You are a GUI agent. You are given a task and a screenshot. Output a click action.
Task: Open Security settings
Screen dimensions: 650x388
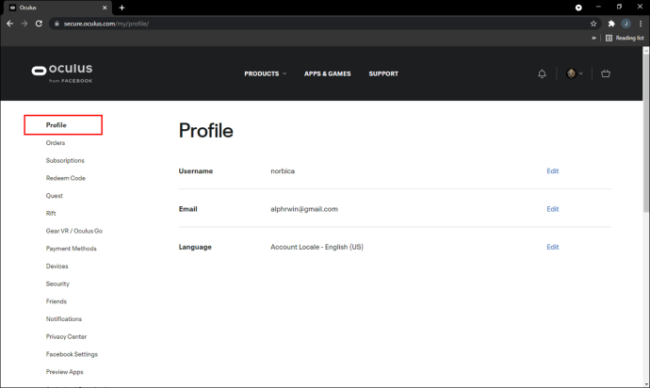[57, 283]
